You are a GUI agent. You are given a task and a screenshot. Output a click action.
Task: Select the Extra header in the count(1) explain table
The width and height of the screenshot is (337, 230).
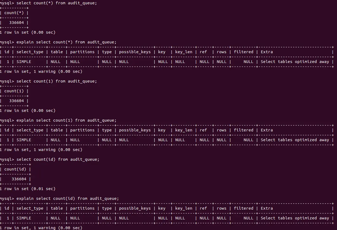tap(267, 130)
